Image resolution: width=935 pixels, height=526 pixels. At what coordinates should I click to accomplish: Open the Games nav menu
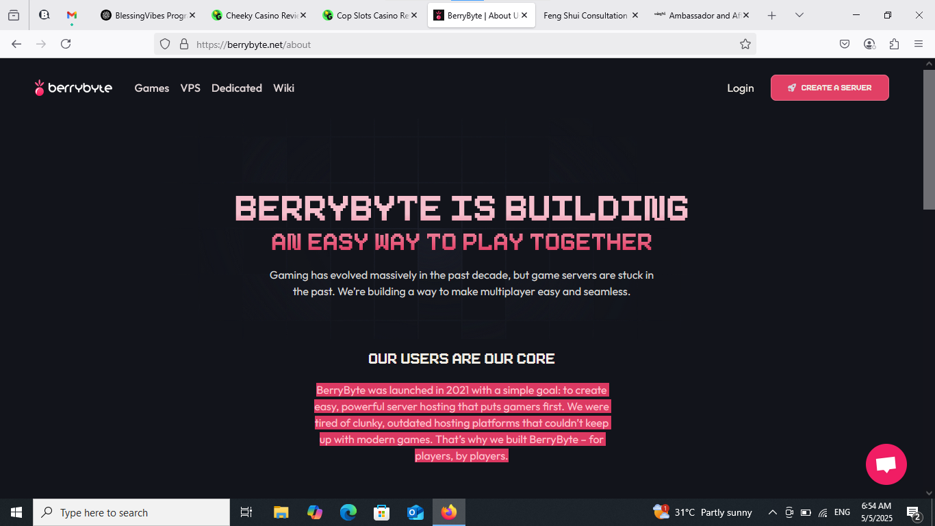click(x=152, y=88)
